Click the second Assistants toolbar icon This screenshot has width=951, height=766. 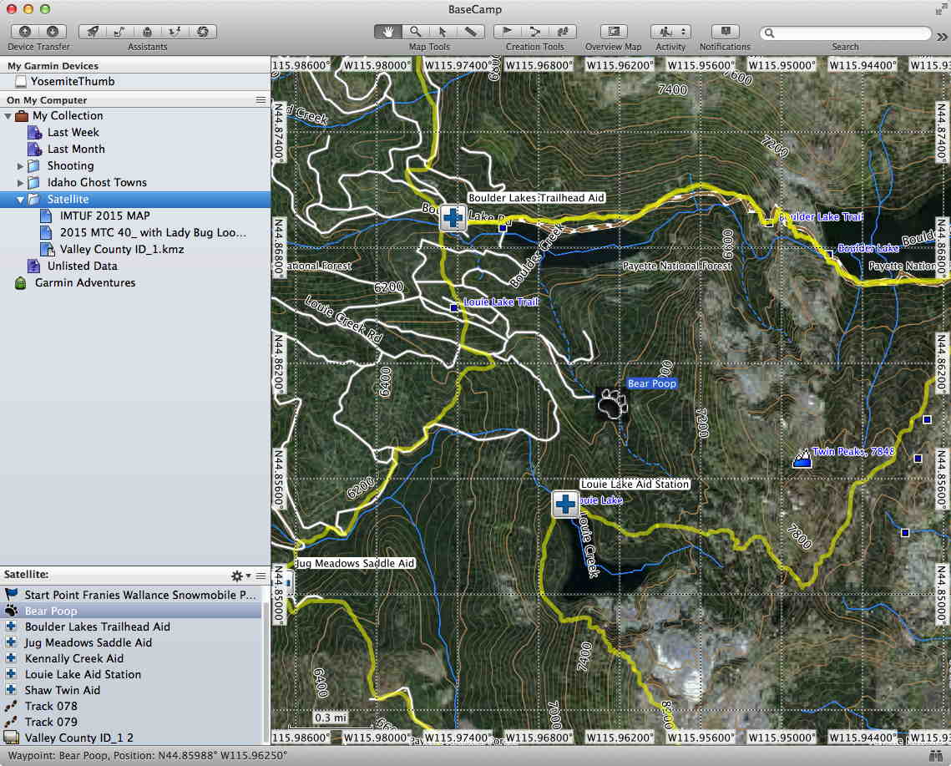120,31
